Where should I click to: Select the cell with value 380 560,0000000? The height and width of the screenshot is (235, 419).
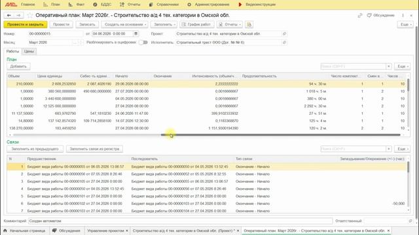[57, 91]
